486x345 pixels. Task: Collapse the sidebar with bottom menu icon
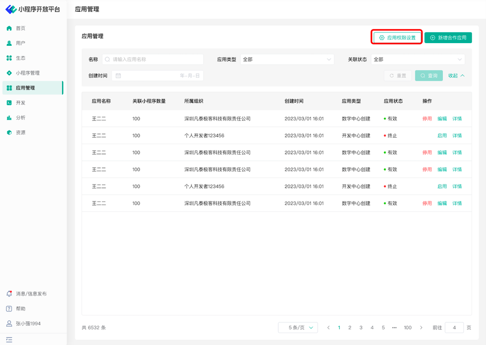point(9,340)
